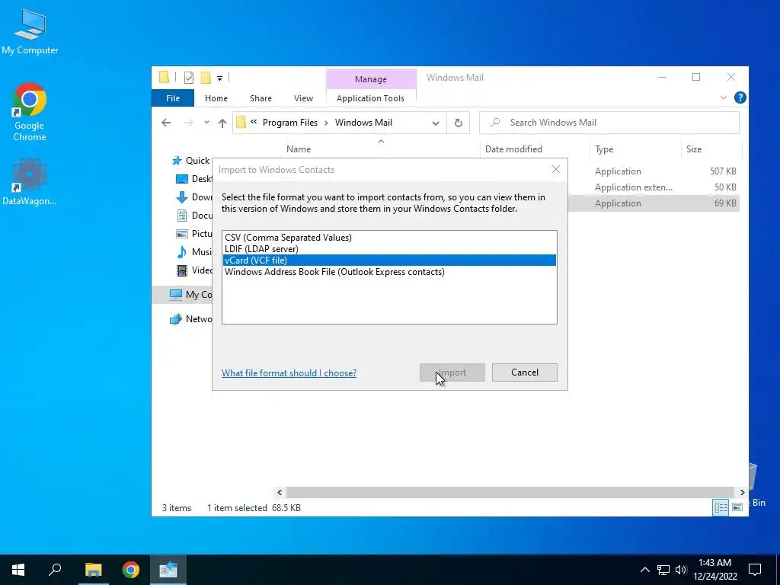The height and width of the screenshot is (585, 780).
Task: Select the 50 KB Application extension row
Action: point(653,187)
